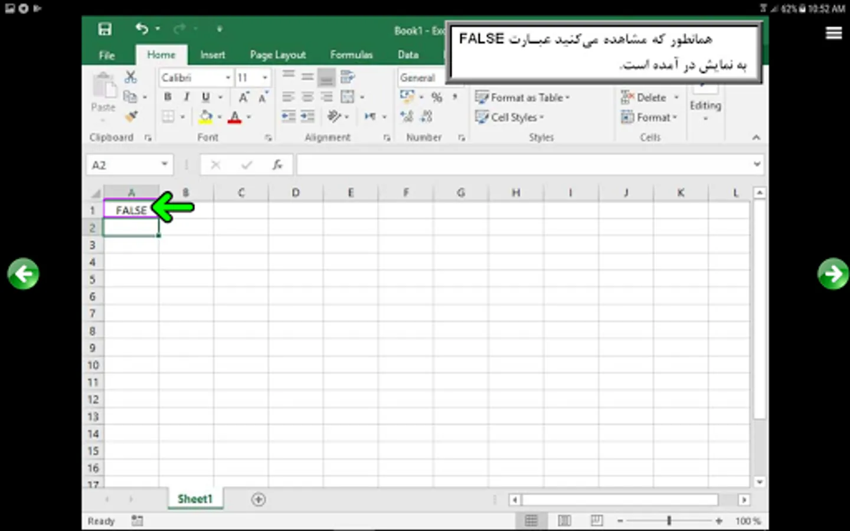Undo the last action
Viewport: 850px width, 531px height.
142,28
